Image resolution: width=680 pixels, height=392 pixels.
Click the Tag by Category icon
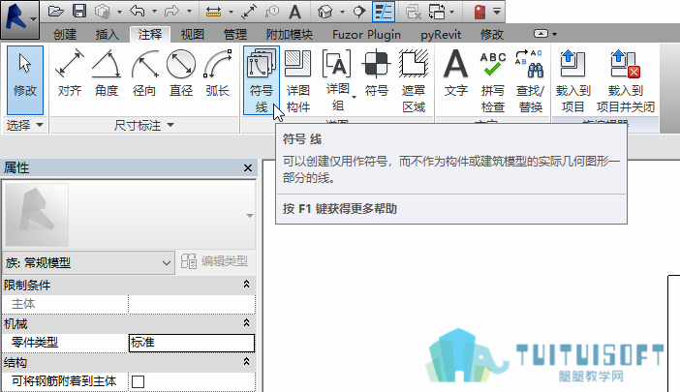pos(272,12)
